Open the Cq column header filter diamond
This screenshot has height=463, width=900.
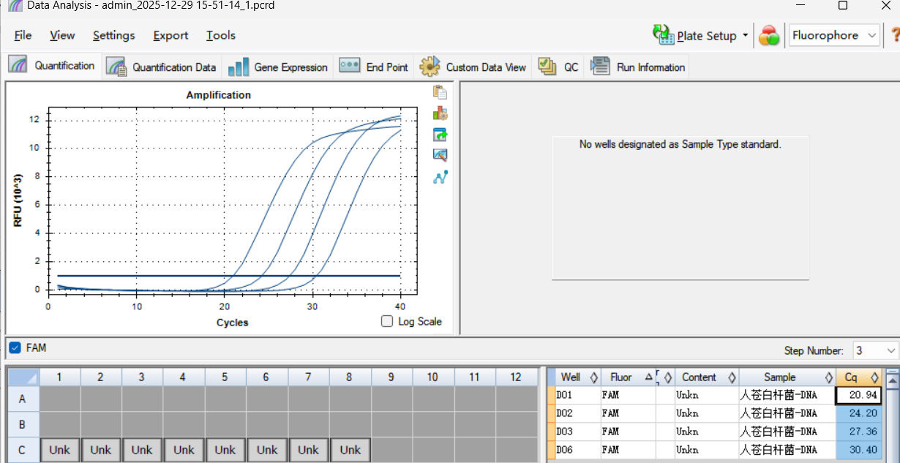coord(874,377)
